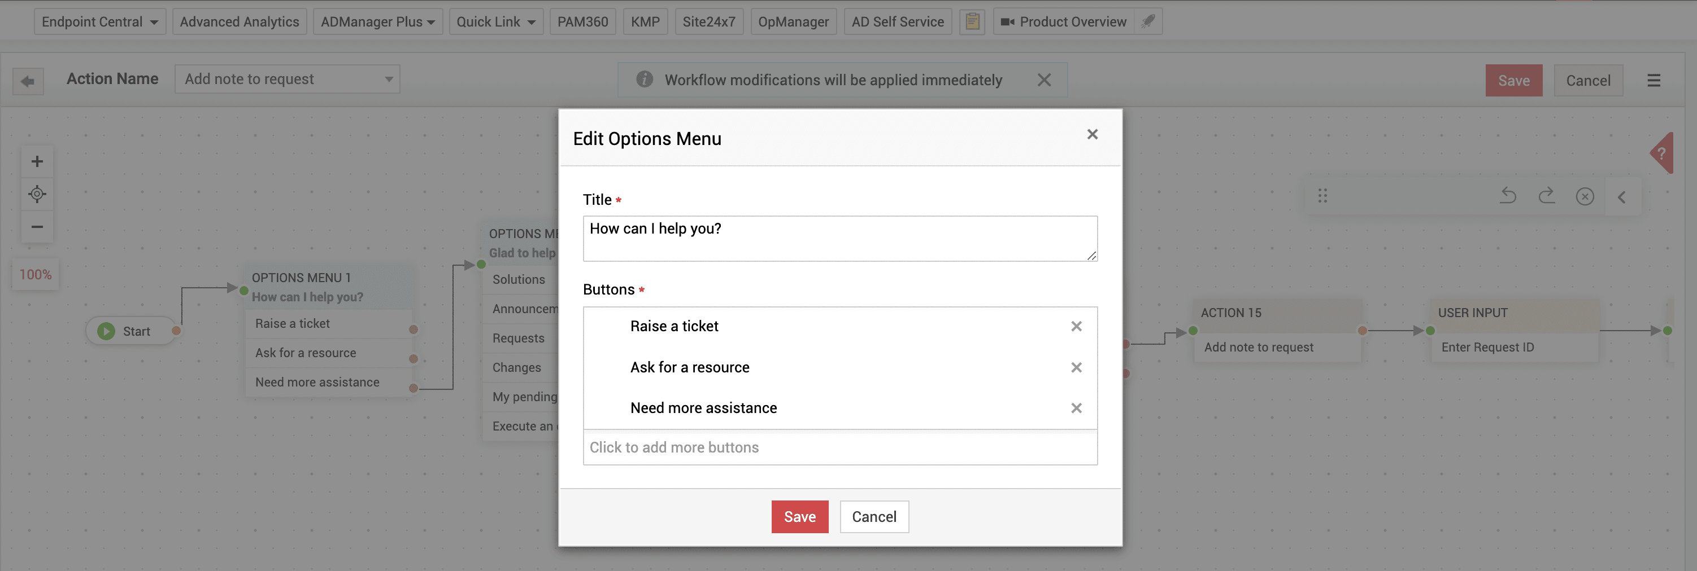Dismiss the workflow modifications notification

coord(1043,80)
